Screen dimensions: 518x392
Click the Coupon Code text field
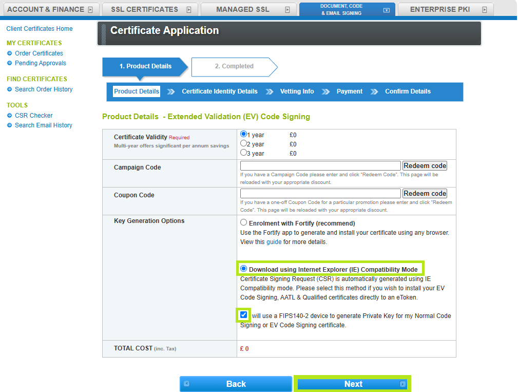pos(320,194)
